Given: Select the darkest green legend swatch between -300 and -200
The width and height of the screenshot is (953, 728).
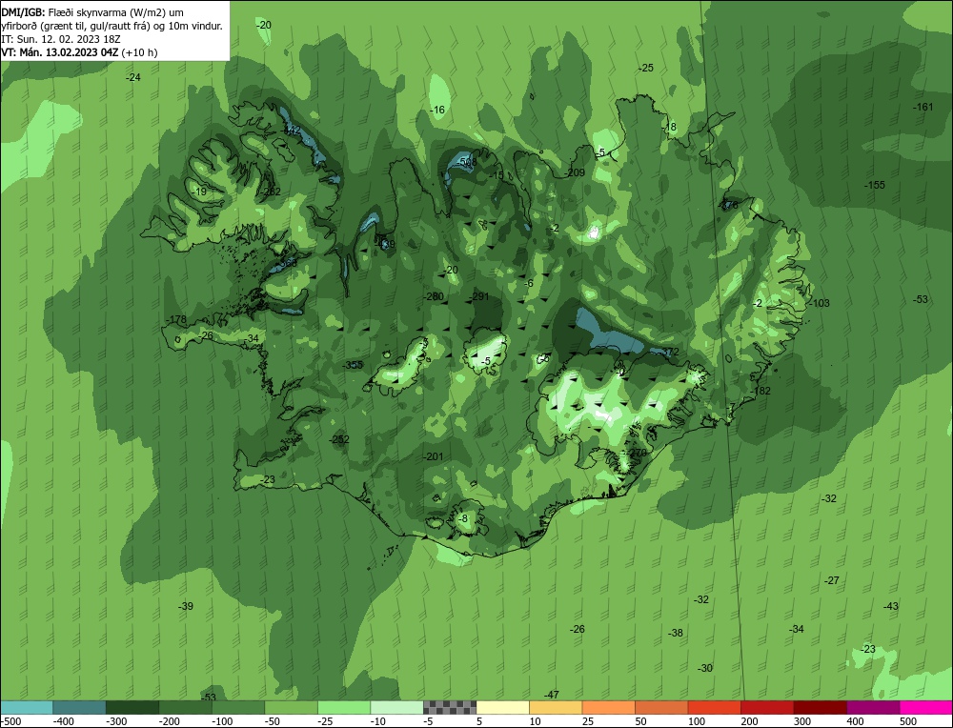Looking at the screenshot, I should (132, 707).
